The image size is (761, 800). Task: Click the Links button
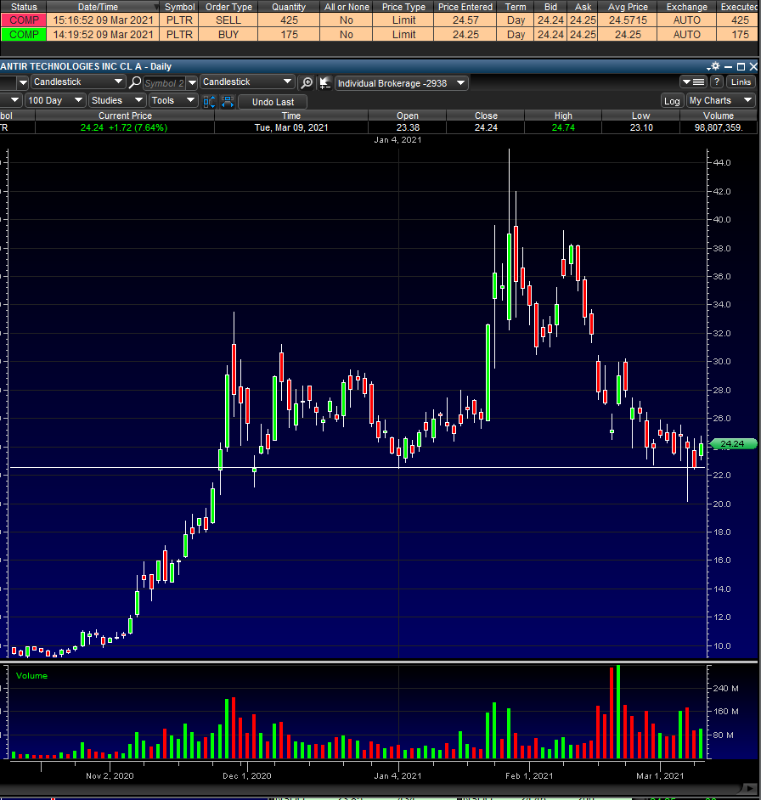pos(741,82)
